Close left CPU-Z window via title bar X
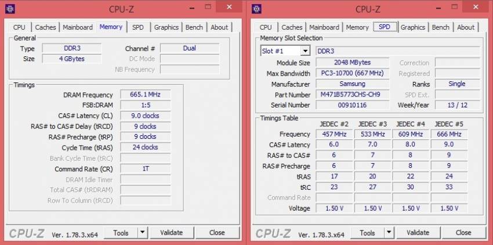 (x=229, y=6)
